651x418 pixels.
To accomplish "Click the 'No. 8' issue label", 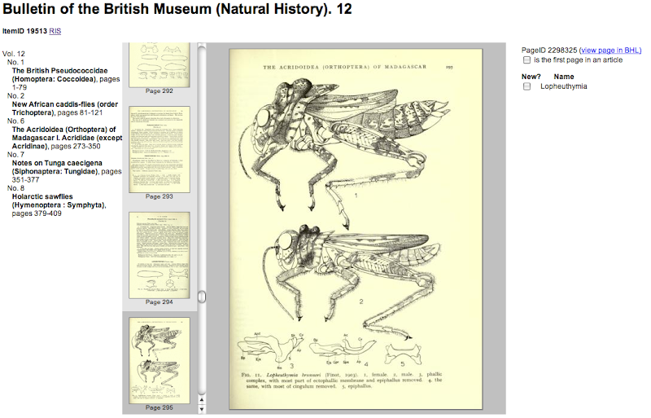I will pyautogui.click(x=15, y=188).
